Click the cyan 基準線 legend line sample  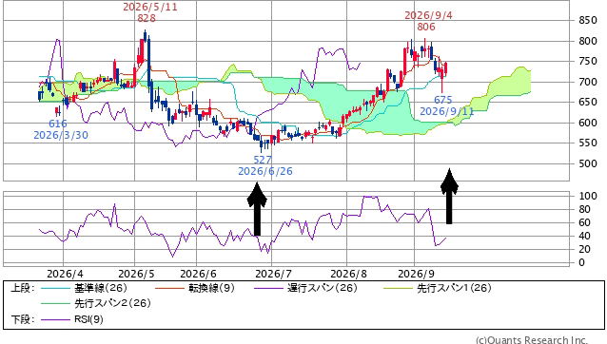click(55, 288)
